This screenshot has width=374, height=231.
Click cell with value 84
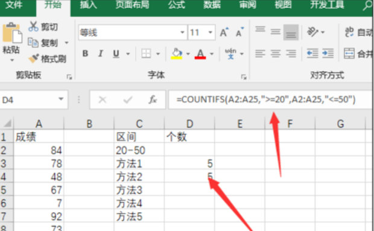pos(39,150)
